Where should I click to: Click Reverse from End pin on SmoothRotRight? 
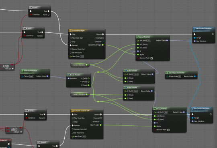[71, 49]
